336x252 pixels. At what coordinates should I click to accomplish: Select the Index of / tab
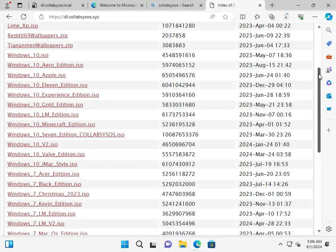(235, 5)
